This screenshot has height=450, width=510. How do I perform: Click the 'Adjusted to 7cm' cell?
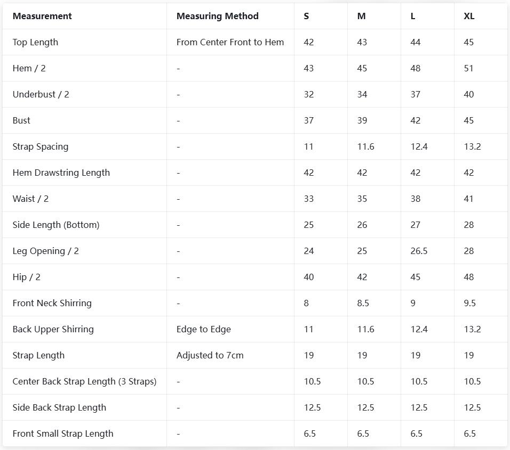point(210,355)
